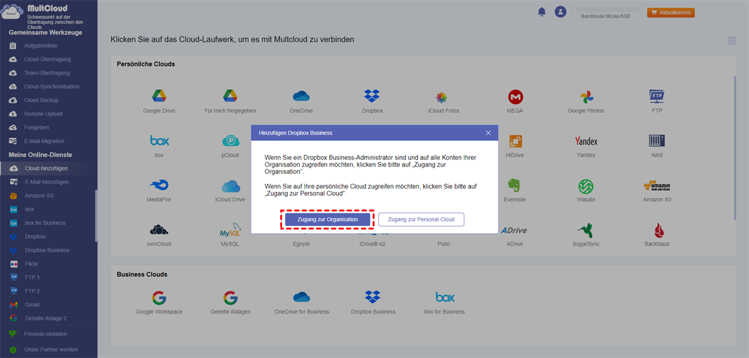This screenshot has width=749, height=358.
Task: Click 'Zugang zur Organisation' button
Action: point(328,220)
